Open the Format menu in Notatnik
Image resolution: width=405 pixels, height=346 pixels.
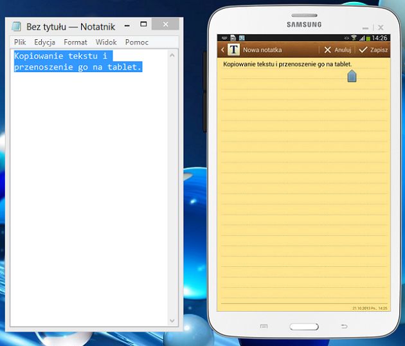click(x=75, y=42)
